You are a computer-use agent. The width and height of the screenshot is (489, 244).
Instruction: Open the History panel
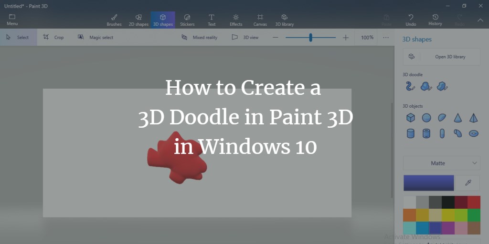[x=435, y=20]
